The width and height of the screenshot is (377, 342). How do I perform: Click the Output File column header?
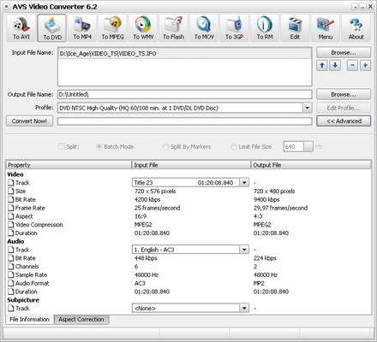[311, 165]
